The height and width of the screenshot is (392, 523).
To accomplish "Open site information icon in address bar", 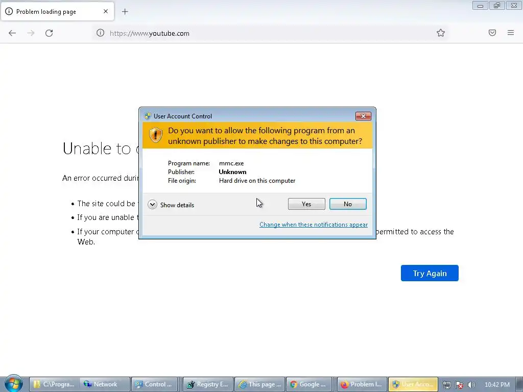I will coord(101,33).
